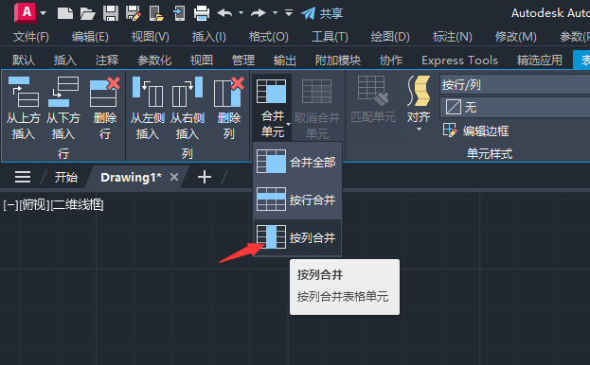Image resolution: width=590 pixels, height=365 pixels.
Task: Open the 工具(T) menu
Action: click(x=330, y=37)
